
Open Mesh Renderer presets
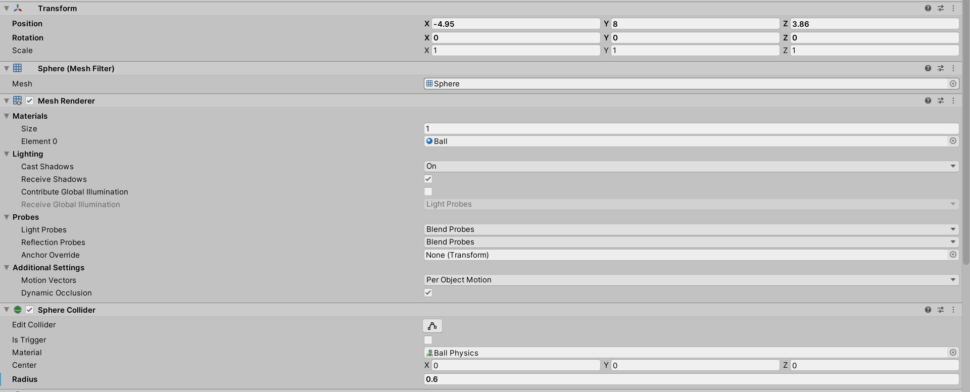pyautogui.click(x=941, y=101)
